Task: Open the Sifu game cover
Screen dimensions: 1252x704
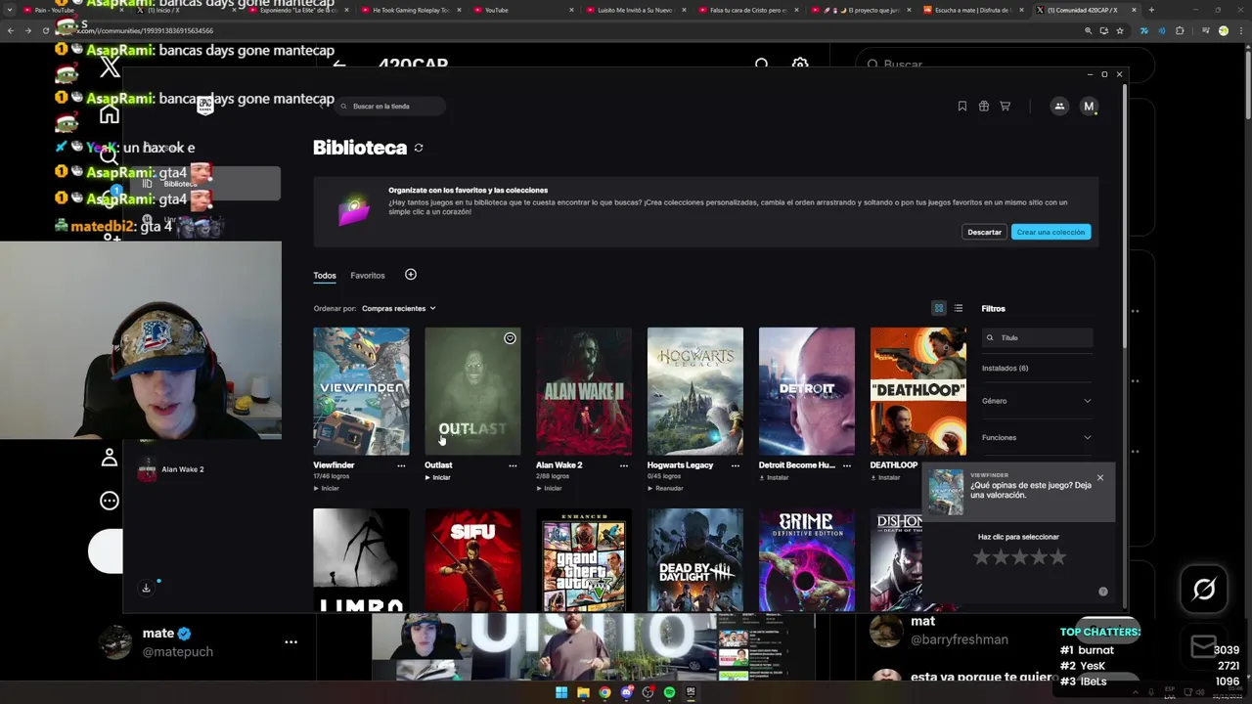Action: [x=472, y=559]
